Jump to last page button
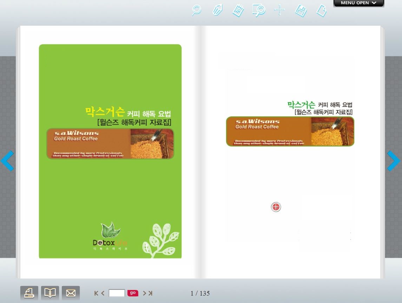This screenshot has width=402, height=303. point(151,293)
